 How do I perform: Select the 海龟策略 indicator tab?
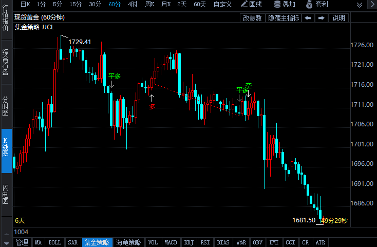(128, 242)
